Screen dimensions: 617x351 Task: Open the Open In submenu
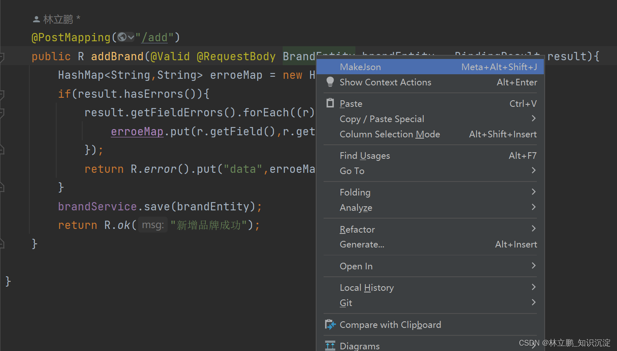click(x=430, y=266)
